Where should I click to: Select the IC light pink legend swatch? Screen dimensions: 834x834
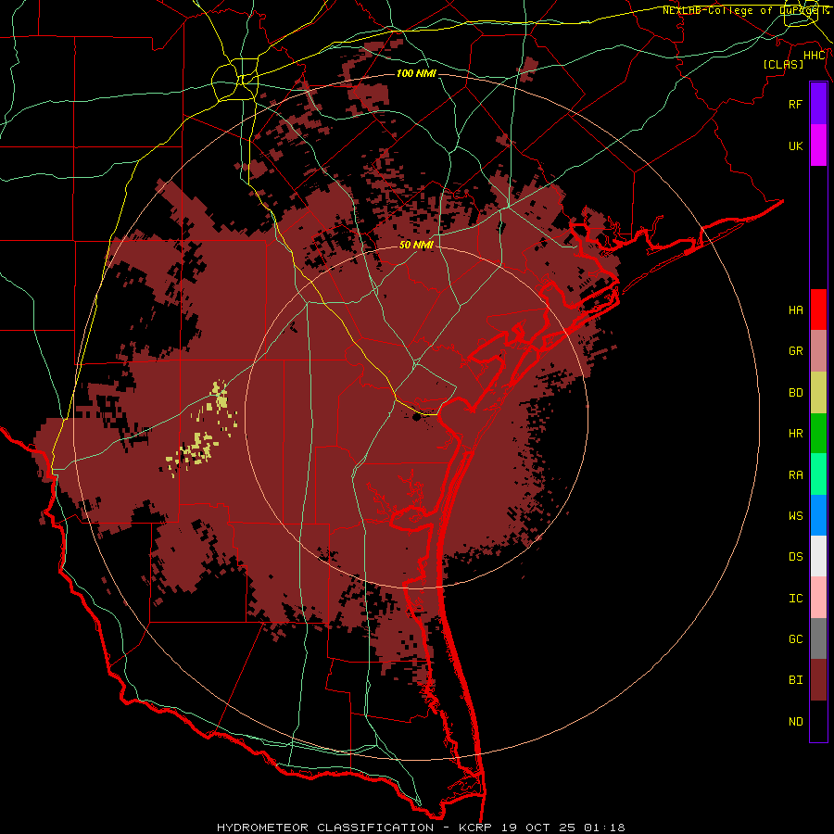(x=818, y=598)
